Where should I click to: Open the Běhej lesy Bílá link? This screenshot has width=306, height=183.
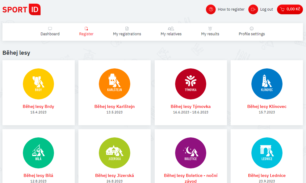pyautogui.click(x=38, y=175)
